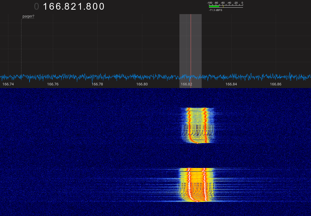
Task: Tune to the 166.84 axis label
Action: click(x=231, y=84)
